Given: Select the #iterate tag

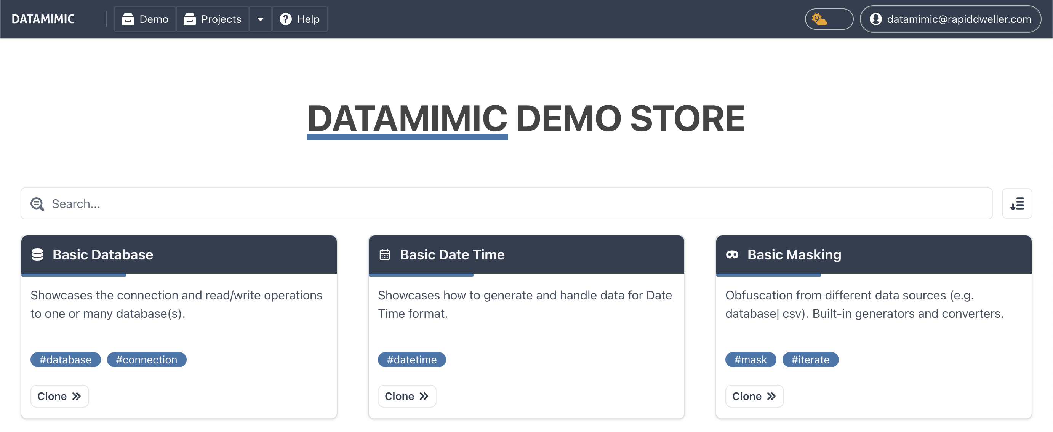Looking at the screenshot, I should pyautogui.click(x=810, y=359).
